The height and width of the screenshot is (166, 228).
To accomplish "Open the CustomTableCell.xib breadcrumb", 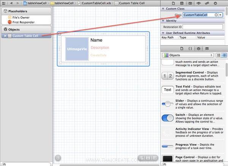I will click(95, 3).
